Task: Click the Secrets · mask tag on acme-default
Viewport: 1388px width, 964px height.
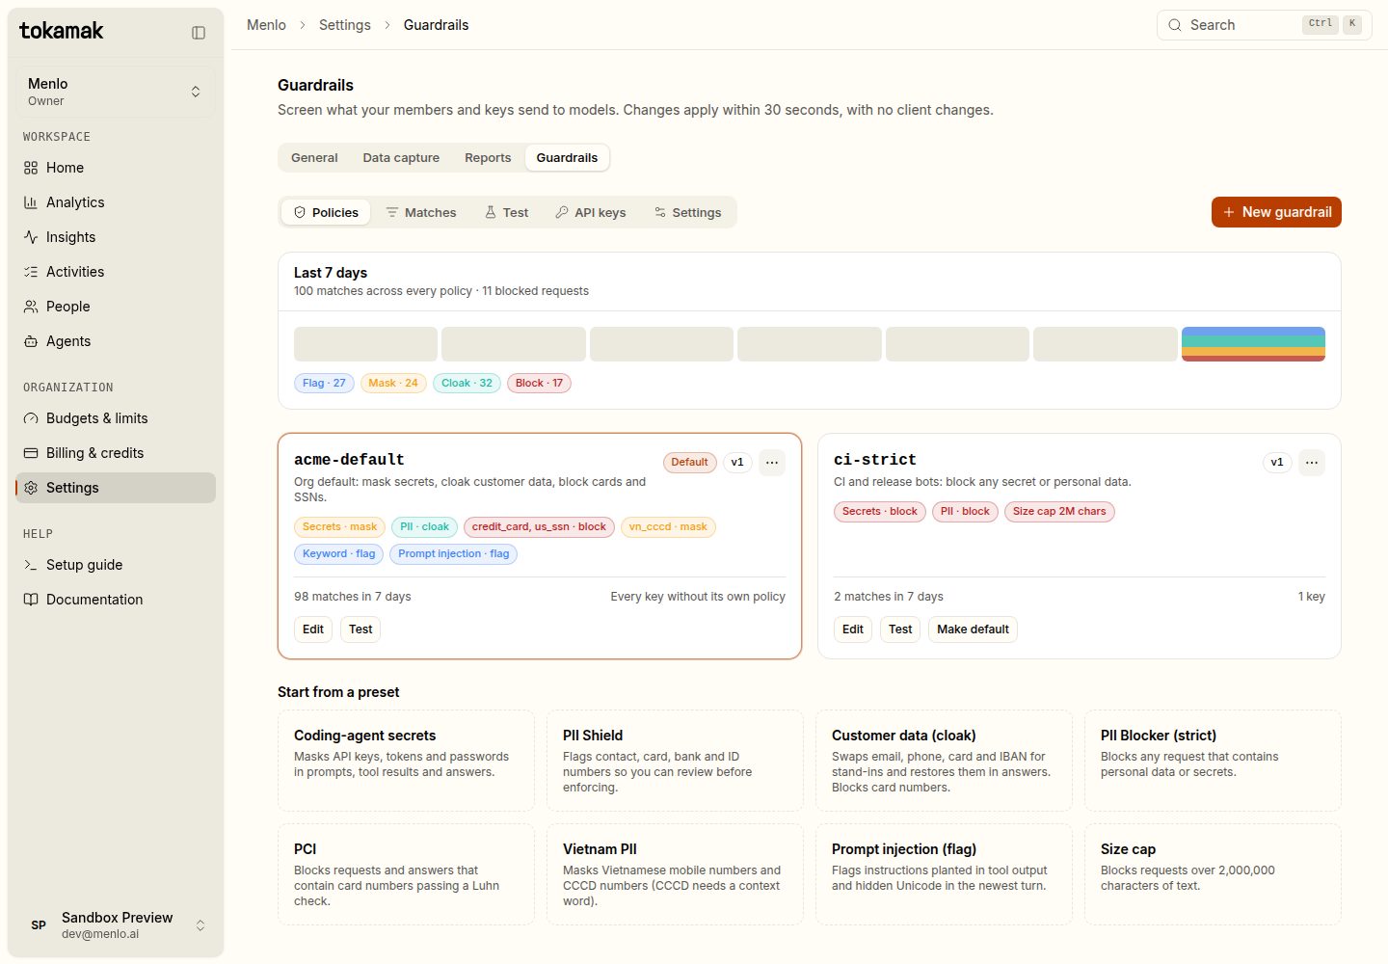Action: tap(339, 527)
